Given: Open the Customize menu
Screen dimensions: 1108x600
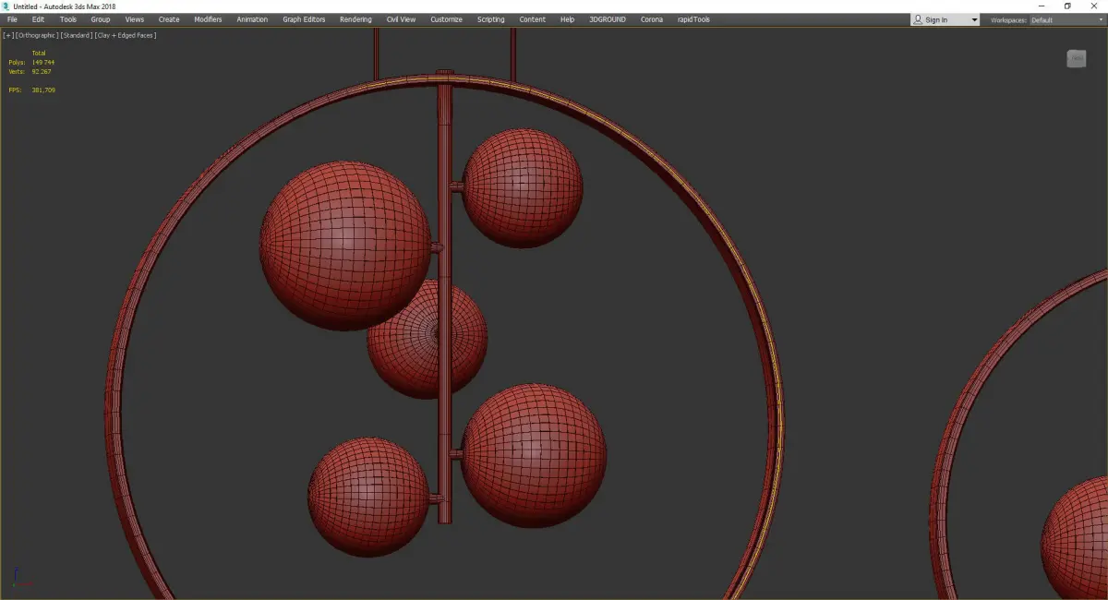Looking at the screenshot, I should click(446, 19).
